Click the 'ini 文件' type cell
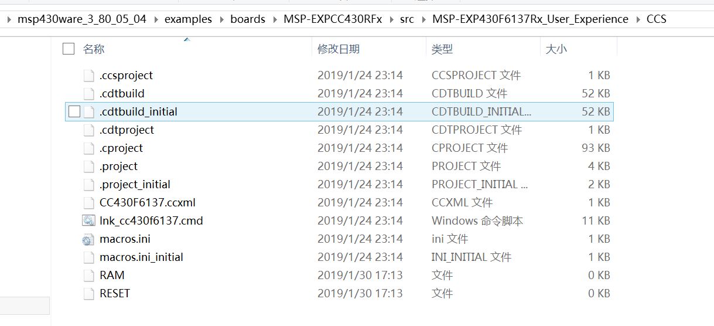The width and height of the screenshot is (714, 326). (450, 239)
